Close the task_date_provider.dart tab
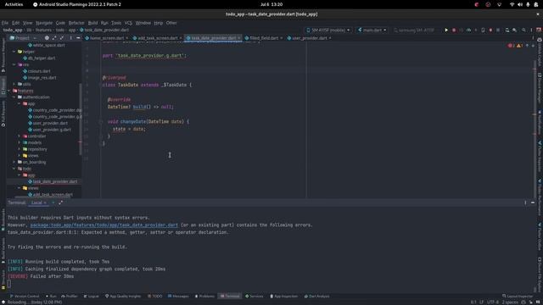Image resolution: width=543 pixels, height=305 pixels. coord(239,38)
